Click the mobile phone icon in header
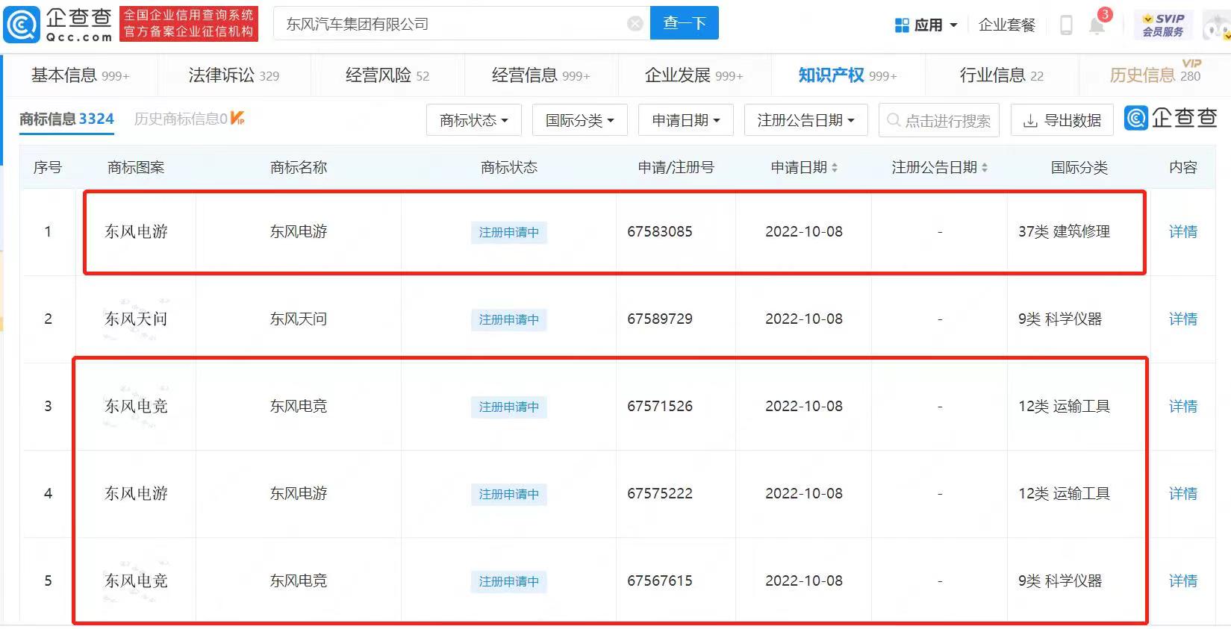The width and height of the screenshot is (1231, 629). [x=1066, y=25]
